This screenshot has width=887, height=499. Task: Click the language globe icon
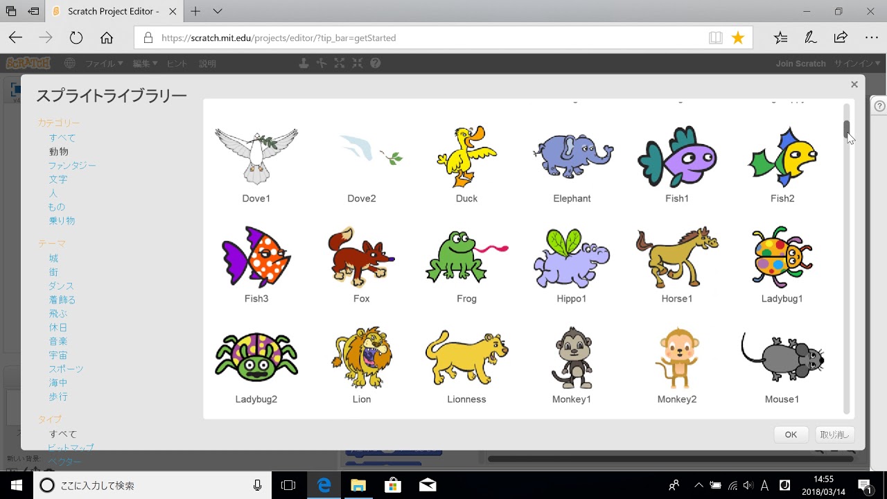(70, 63)
